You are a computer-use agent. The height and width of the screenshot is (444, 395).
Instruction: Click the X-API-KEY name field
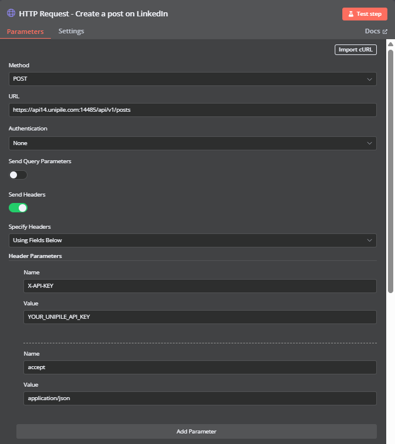[200, 286]
